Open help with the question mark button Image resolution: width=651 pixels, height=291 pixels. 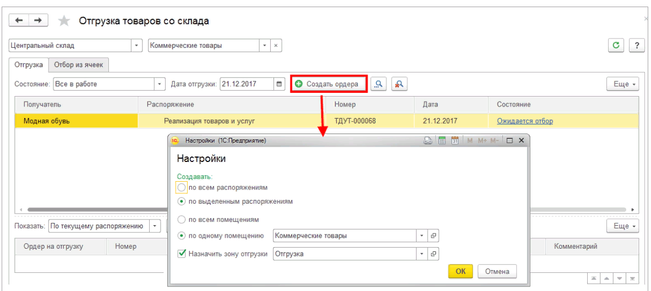click(x=636, y=46)
